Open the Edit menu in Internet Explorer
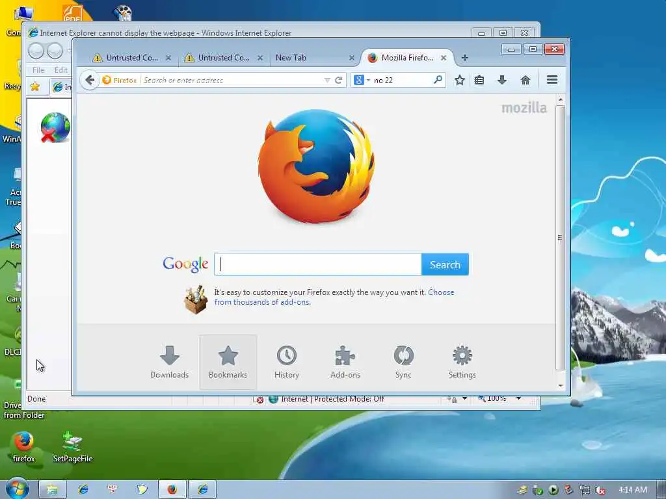 [x=60, y=70]
